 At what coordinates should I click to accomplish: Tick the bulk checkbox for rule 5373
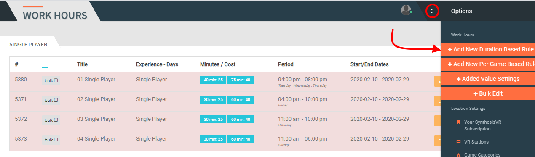[x=56, y=140]
